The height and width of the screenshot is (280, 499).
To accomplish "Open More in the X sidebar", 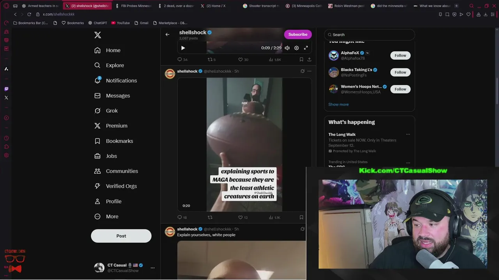I will 106,217.
